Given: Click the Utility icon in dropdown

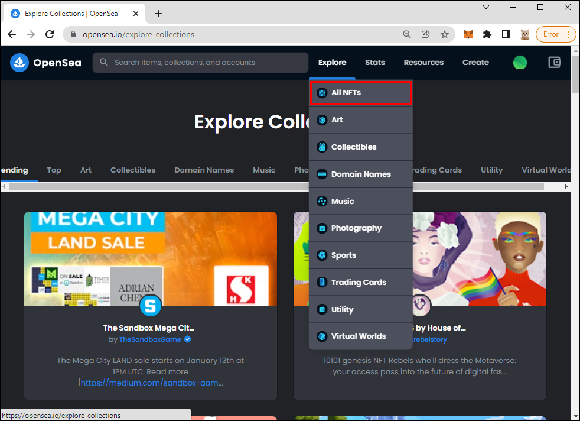Looking at the screenshot, I should [322, 309].
